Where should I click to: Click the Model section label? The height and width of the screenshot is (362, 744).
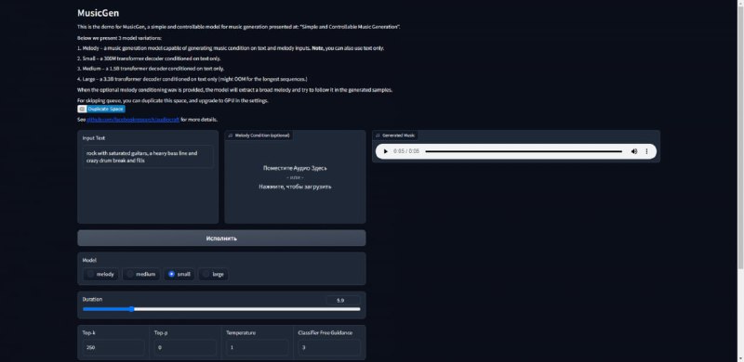coord(89,260)
